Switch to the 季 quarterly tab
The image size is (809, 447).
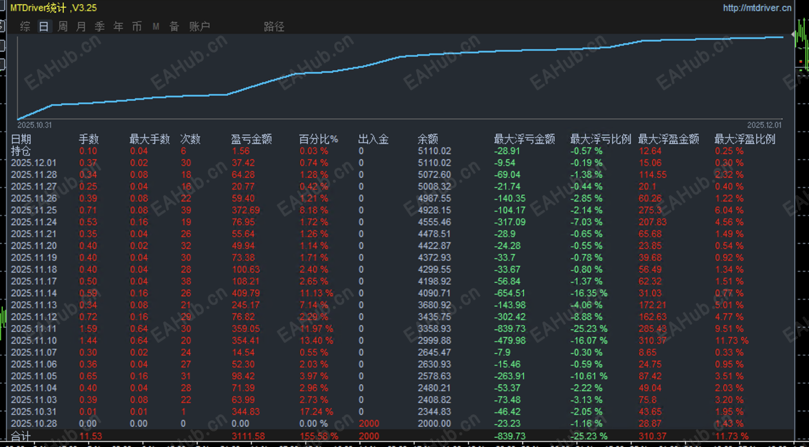click(100, 26)
